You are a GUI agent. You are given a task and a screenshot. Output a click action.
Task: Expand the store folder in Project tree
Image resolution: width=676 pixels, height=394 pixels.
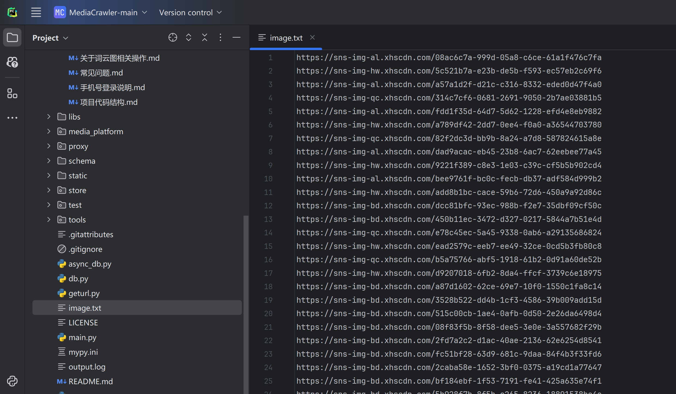pos(49,190)
